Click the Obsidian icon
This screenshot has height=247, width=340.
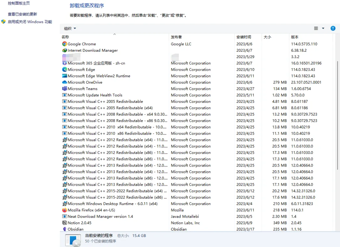point(65,229)
